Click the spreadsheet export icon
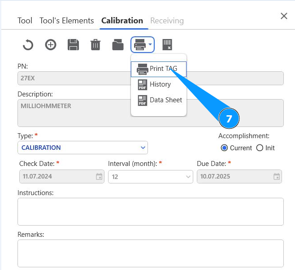The height and width of the screenshot is (270, 295). [167, 45]
